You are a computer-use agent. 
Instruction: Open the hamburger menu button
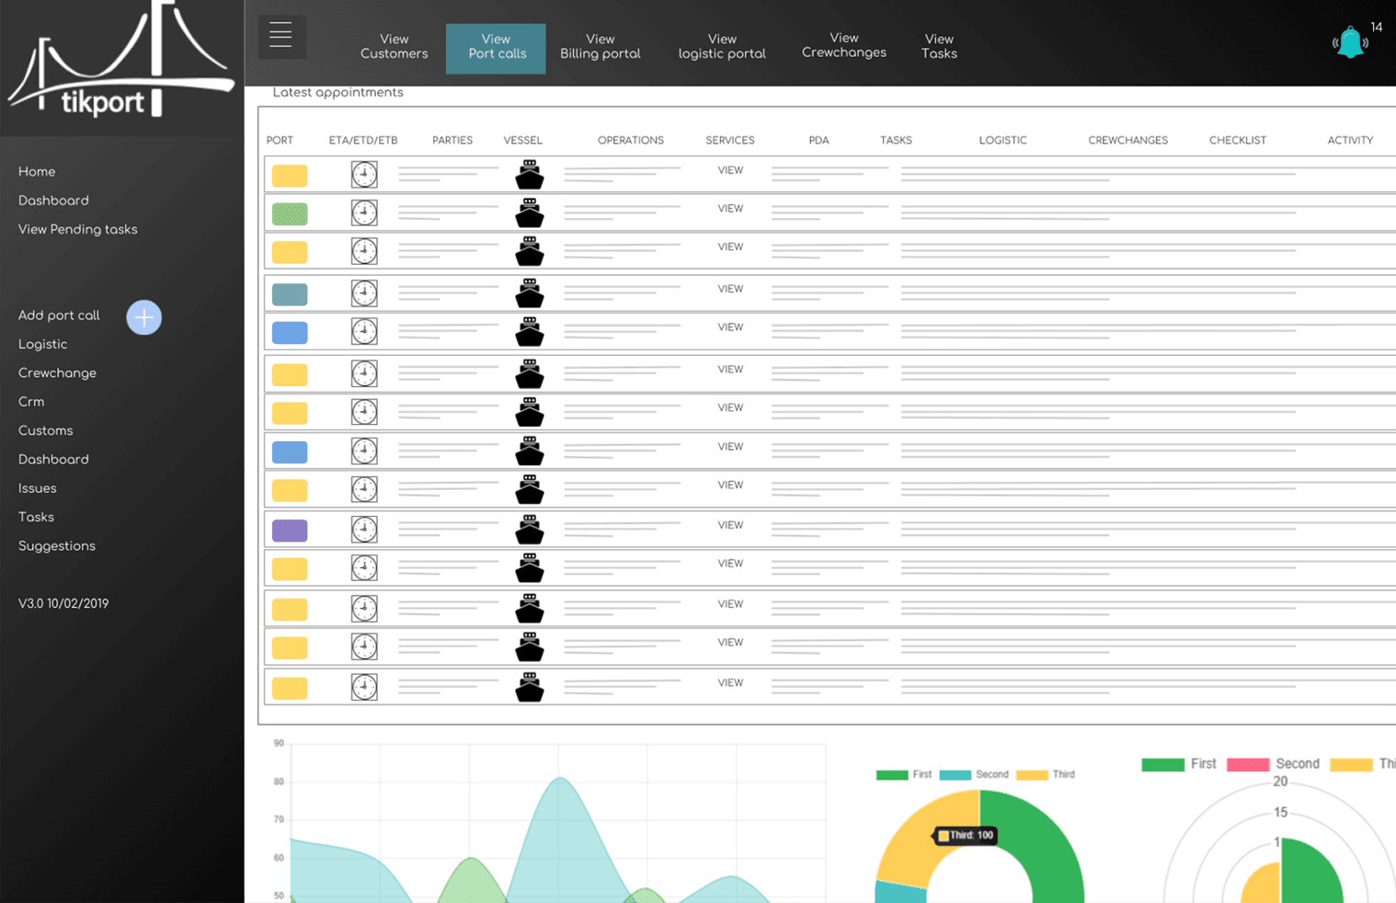[281, 37]
